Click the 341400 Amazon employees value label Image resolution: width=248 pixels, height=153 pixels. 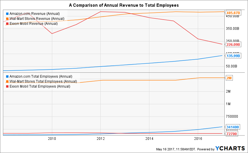pyautogui.click(x=233, y=127)
